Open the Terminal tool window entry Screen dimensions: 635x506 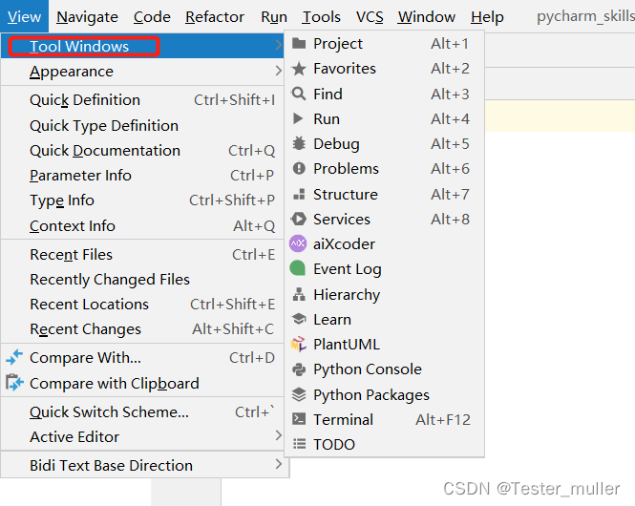click(x=384, y=419)
